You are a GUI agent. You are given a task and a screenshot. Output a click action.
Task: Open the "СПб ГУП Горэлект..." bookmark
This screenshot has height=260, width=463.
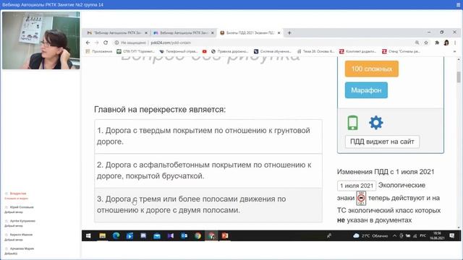135,51
